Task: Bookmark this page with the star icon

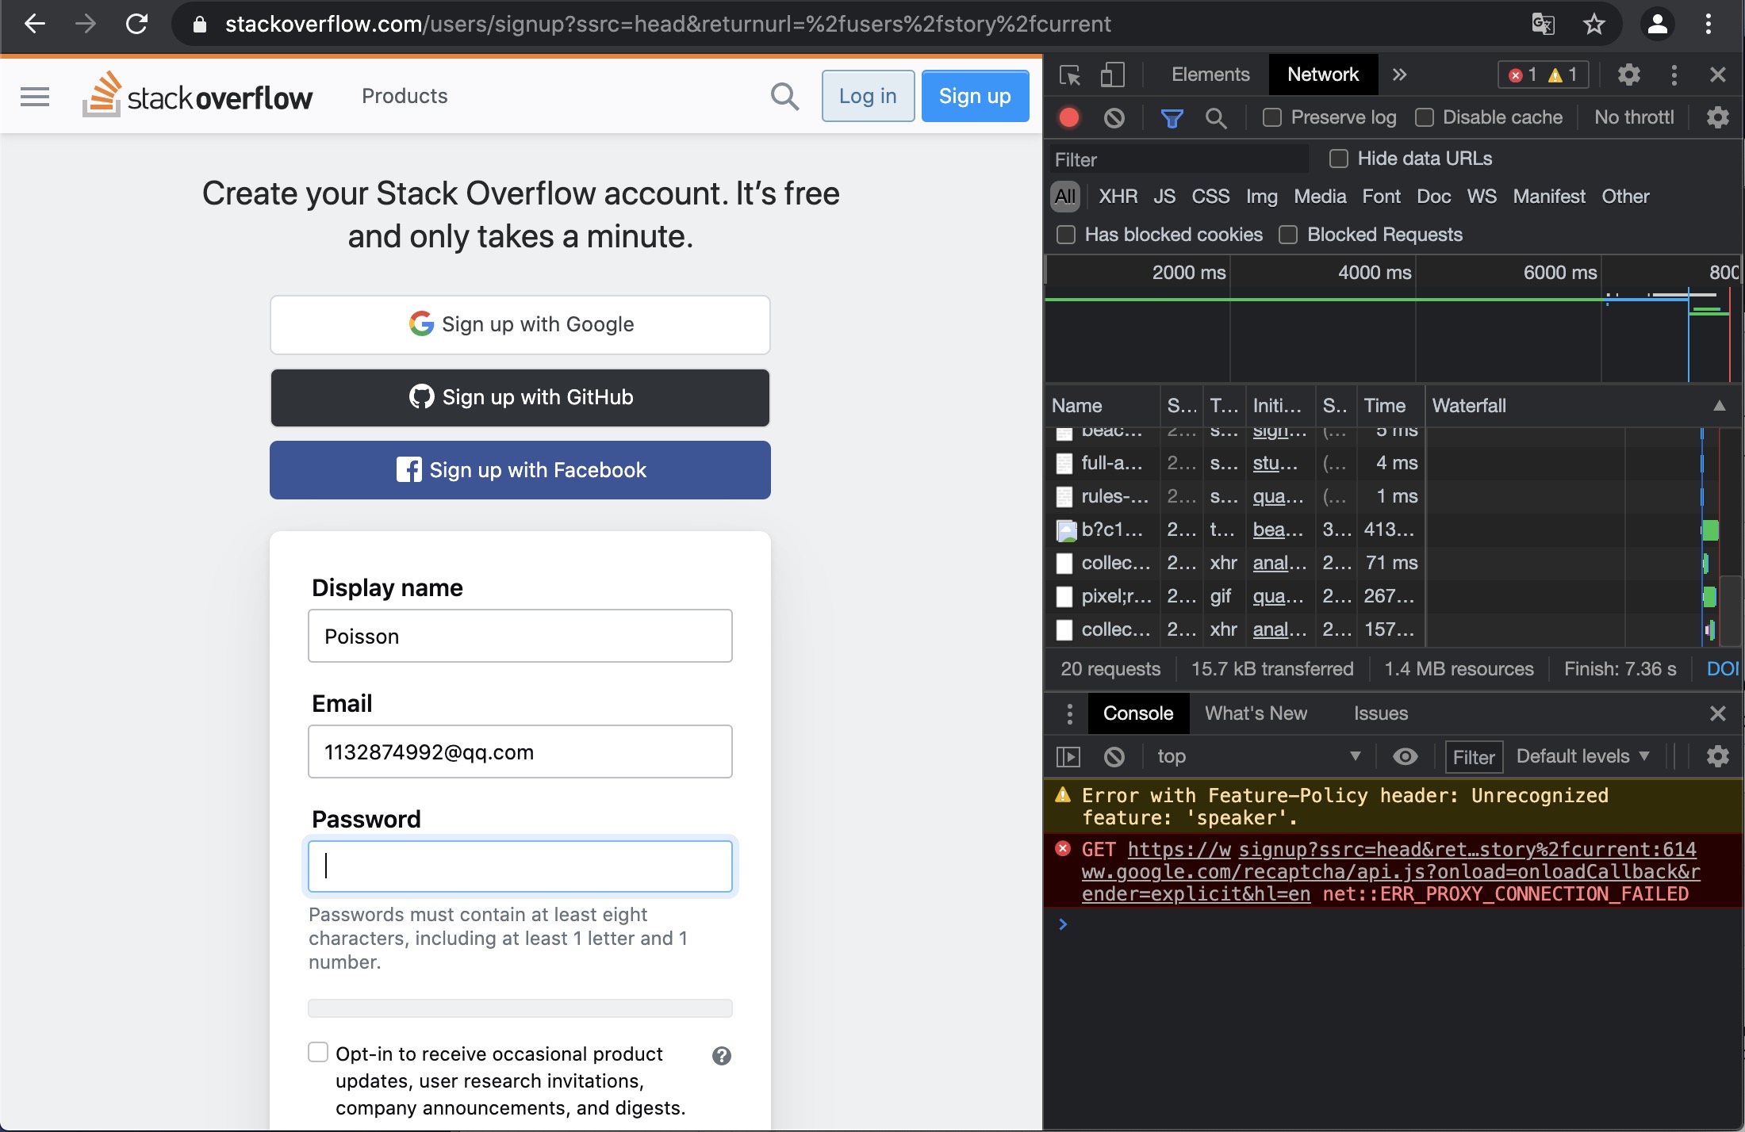Action: [x=1594, y=24]
